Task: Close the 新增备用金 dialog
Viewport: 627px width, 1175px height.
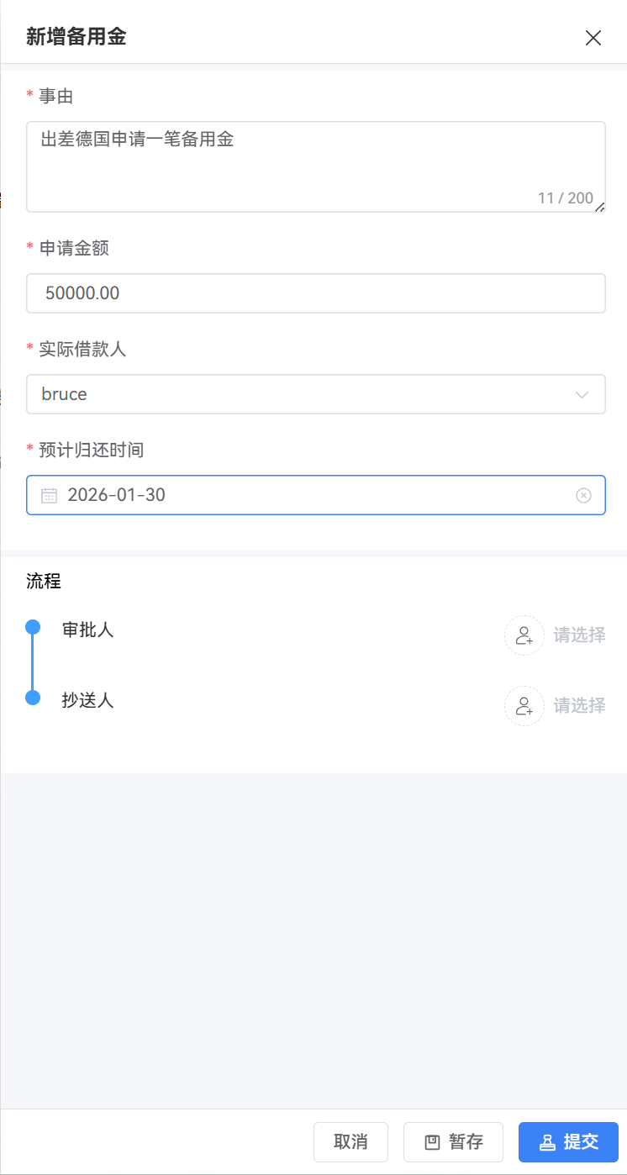Action: tap(593, 38)
